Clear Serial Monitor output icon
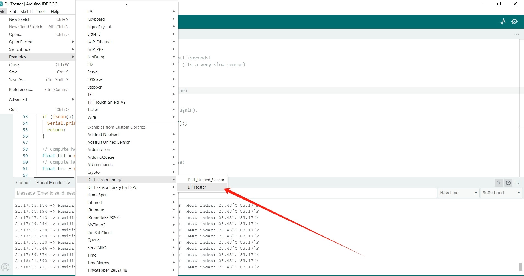 click(517, 183)
